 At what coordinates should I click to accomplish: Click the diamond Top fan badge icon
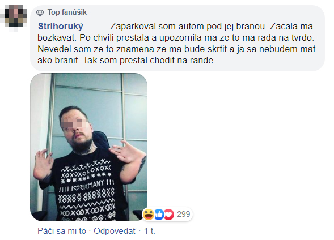tap(40, 13)
